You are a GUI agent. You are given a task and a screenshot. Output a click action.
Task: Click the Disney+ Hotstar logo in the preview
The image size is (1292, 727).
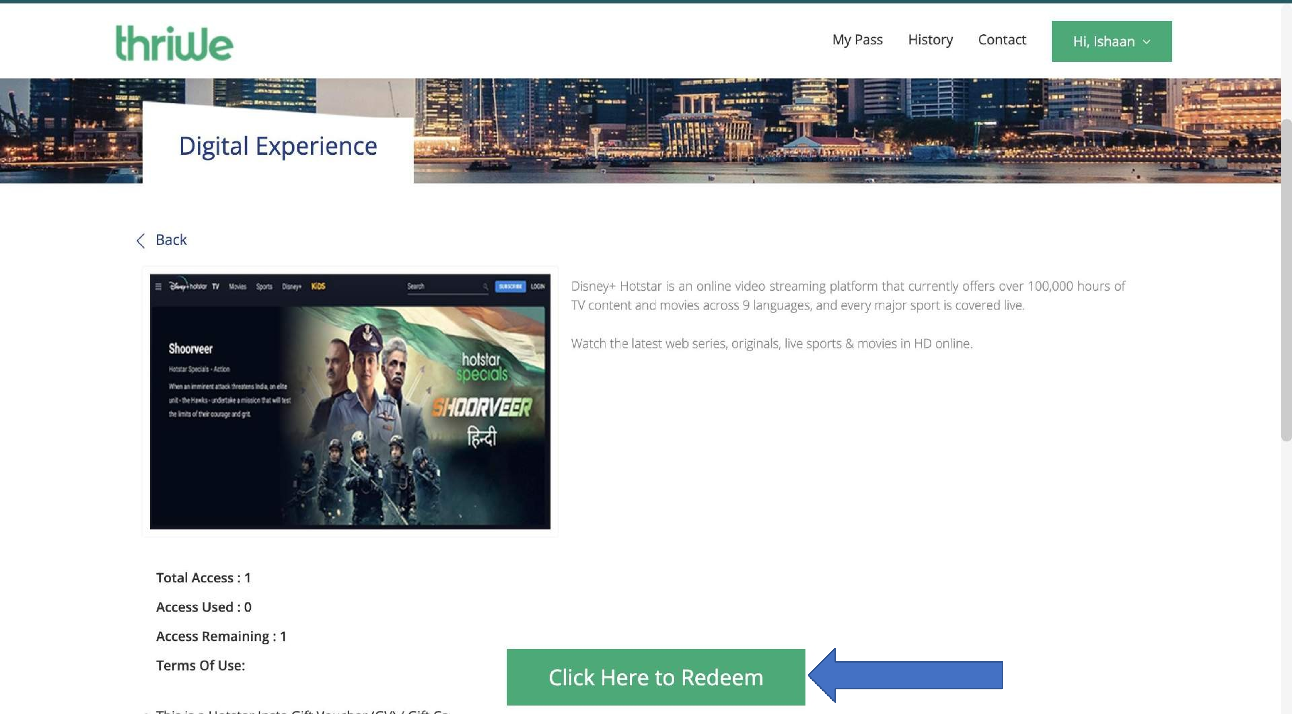(188, 286)
